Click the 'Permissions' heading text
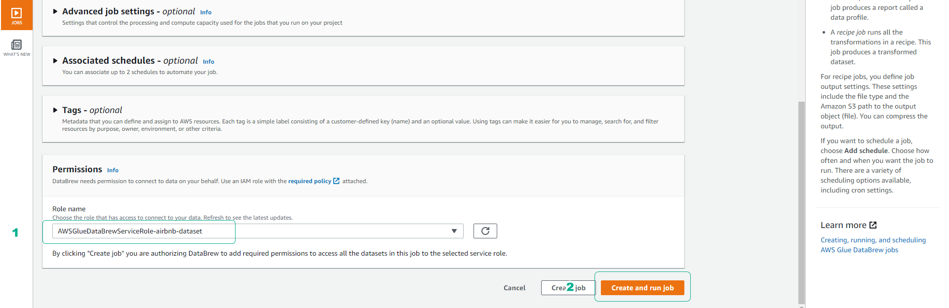Screen dimensions: 949x308 78,169
